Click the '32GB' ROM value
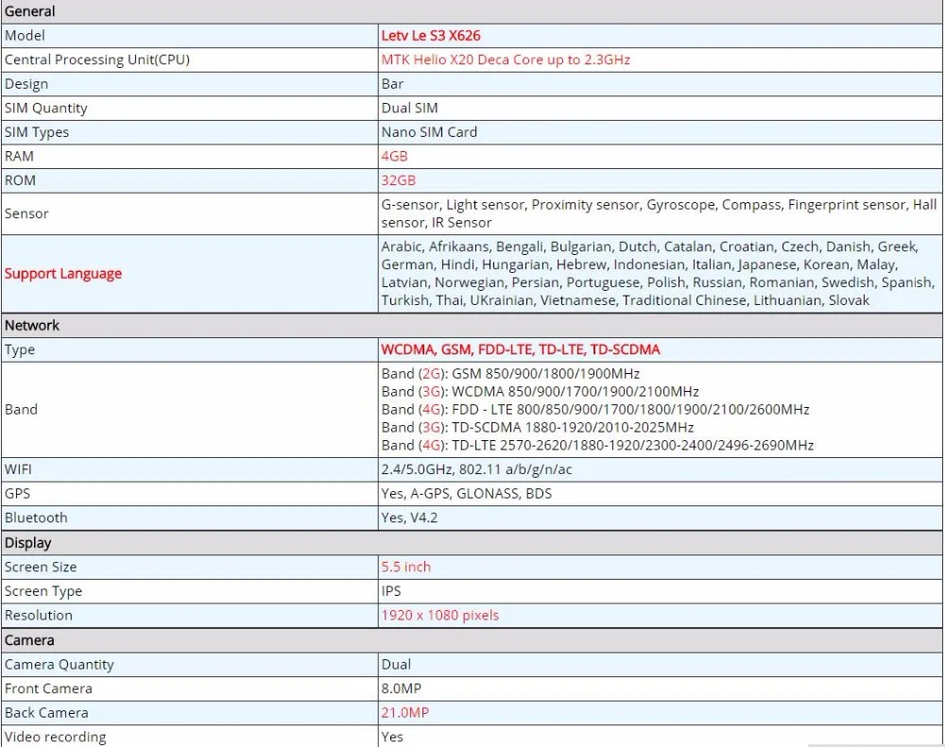The image size is (945, 747). pos(398,180)
